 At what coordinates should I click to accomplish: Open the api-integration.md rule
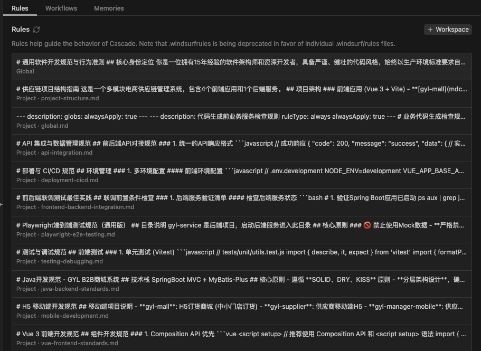click(x=241, y=148)
